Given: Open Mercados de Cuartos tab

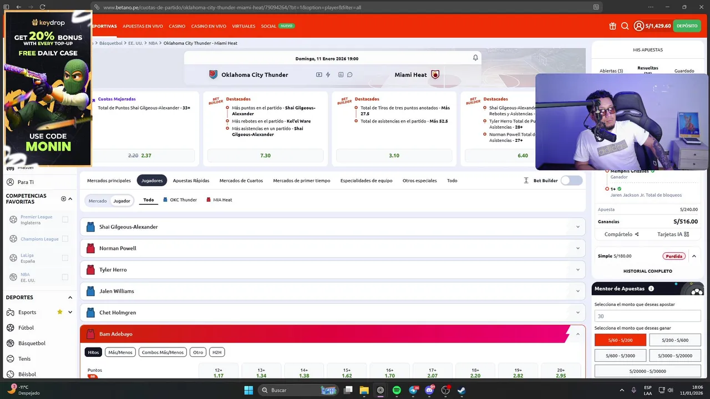Looking at the screenshot, I should pyautogui.click(x=241, y=181).
